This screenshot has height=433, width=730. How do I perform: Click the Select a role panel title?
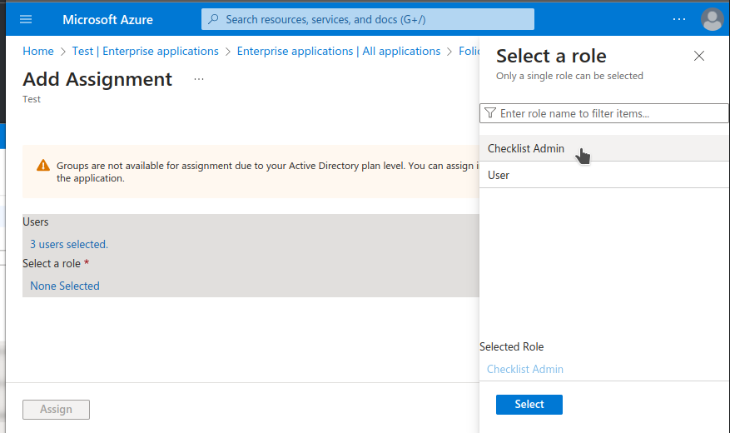[551, 56]
